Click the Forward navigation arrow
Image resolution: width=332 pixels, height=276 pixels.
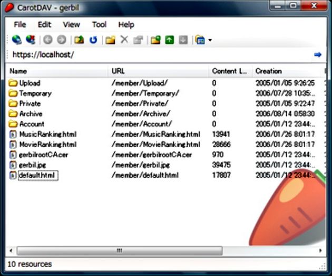62,40
